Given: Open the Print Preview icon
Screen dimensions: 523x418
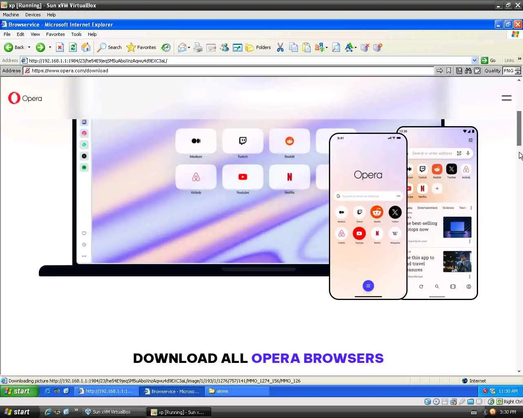Looking at the screenshot, I should click(336, 48).
